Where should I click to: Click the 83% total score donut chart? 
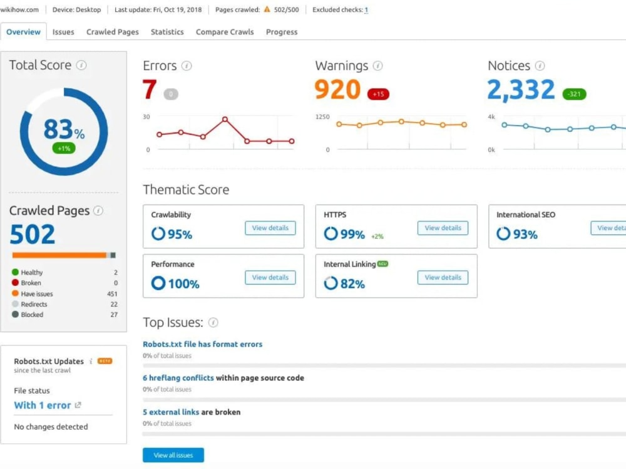point(64,131)
